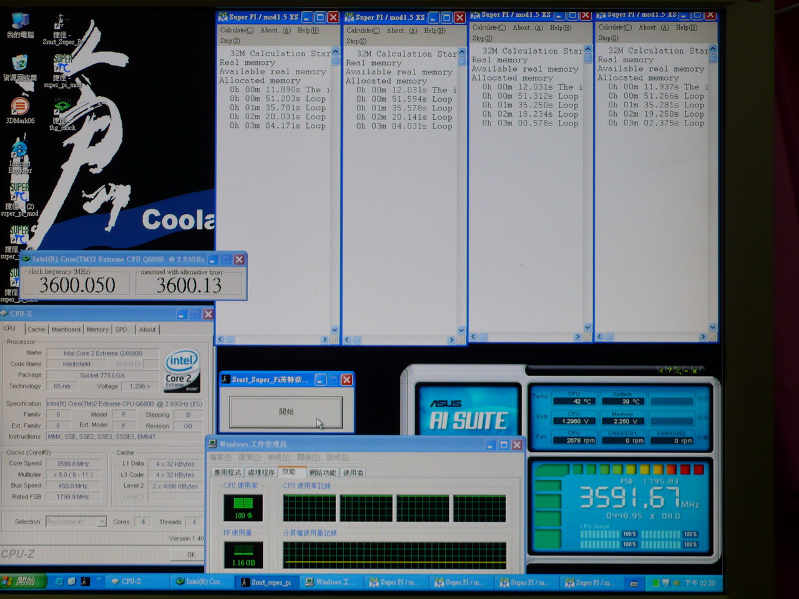The width and height of the screenshot is (799, 599).
Task: Click the Intel Core 2 Extreme logo in CPU-Z
Action: pyautogui.click(x=182, y=371)
